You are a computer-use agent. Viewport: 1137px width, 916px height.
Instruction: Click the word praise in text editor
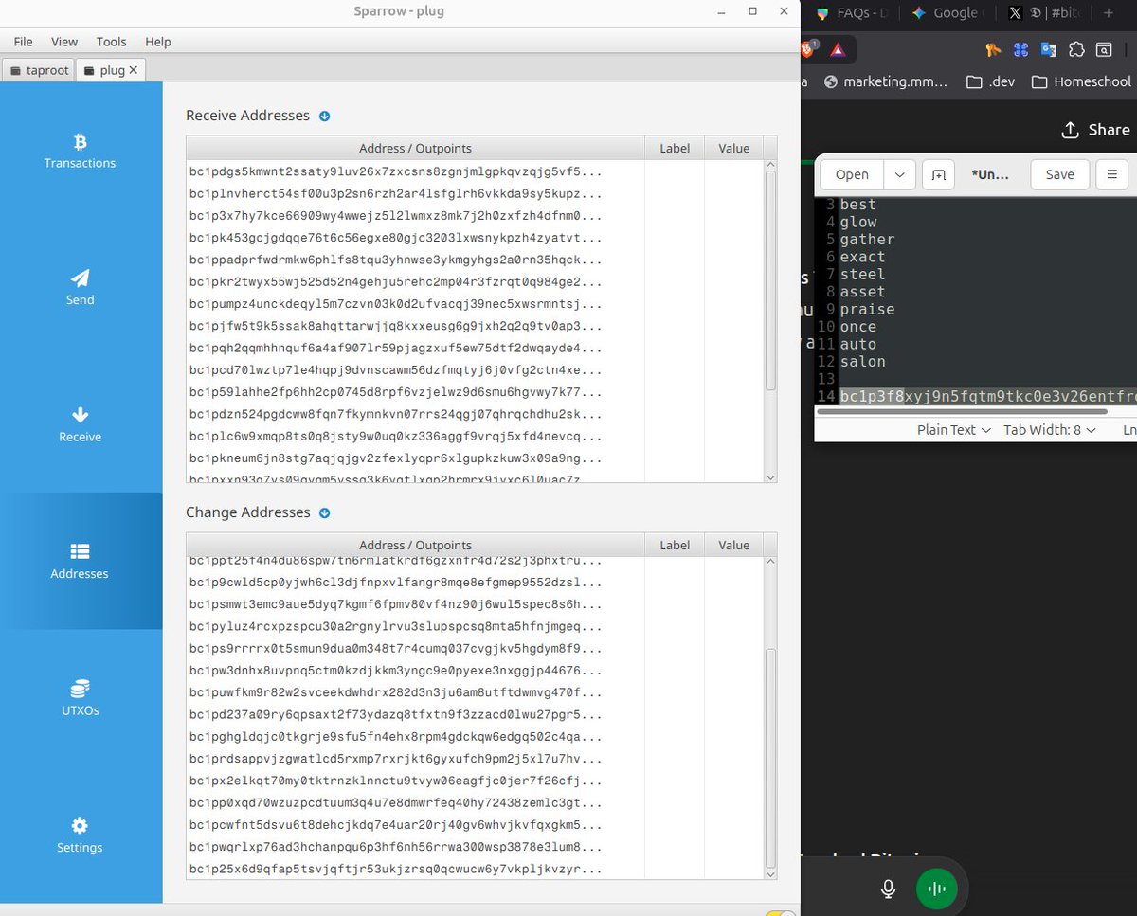(866, 309)
